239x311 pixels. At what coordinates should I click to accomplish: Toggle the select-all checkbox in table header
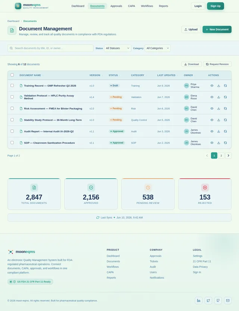coord(12,75)
